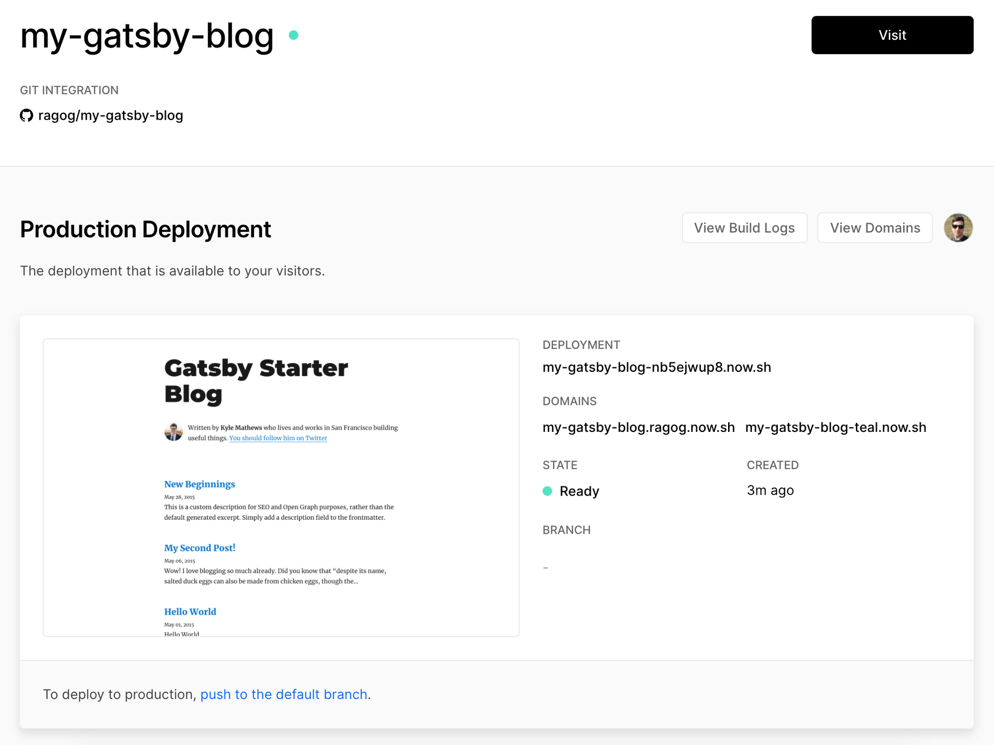The width and height of the screenshot is (994, 745).
Task: Click the Gatsby Starter Blog heading in preview
Action: pyautogui.click(x=255, y=381)
